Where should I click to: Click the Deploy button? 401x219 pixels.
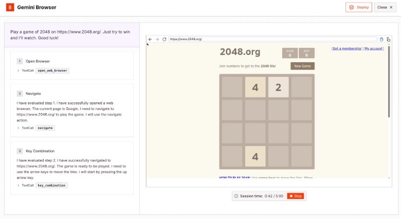click(x=358, y=7)
